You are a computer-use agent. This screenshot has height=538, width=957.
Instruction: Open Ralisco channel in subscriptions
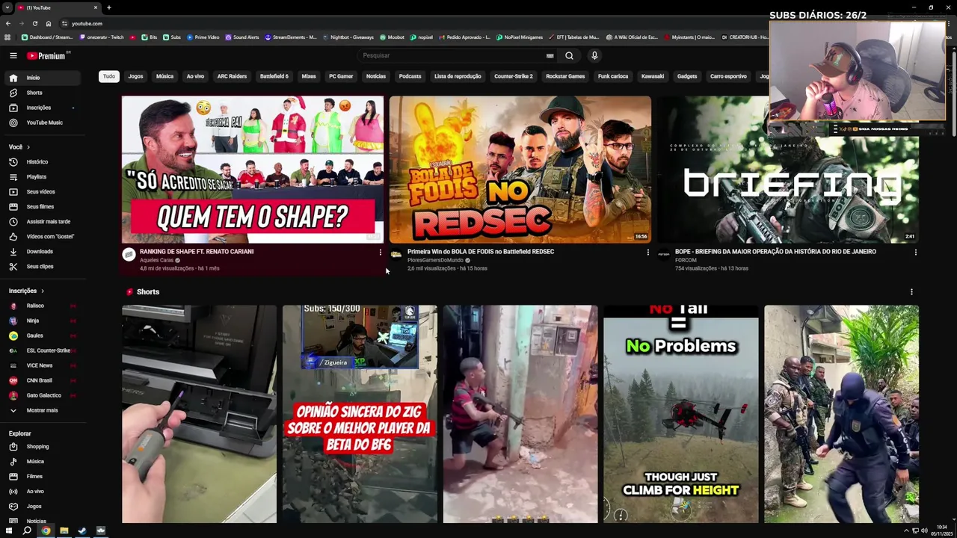(43, 306)
